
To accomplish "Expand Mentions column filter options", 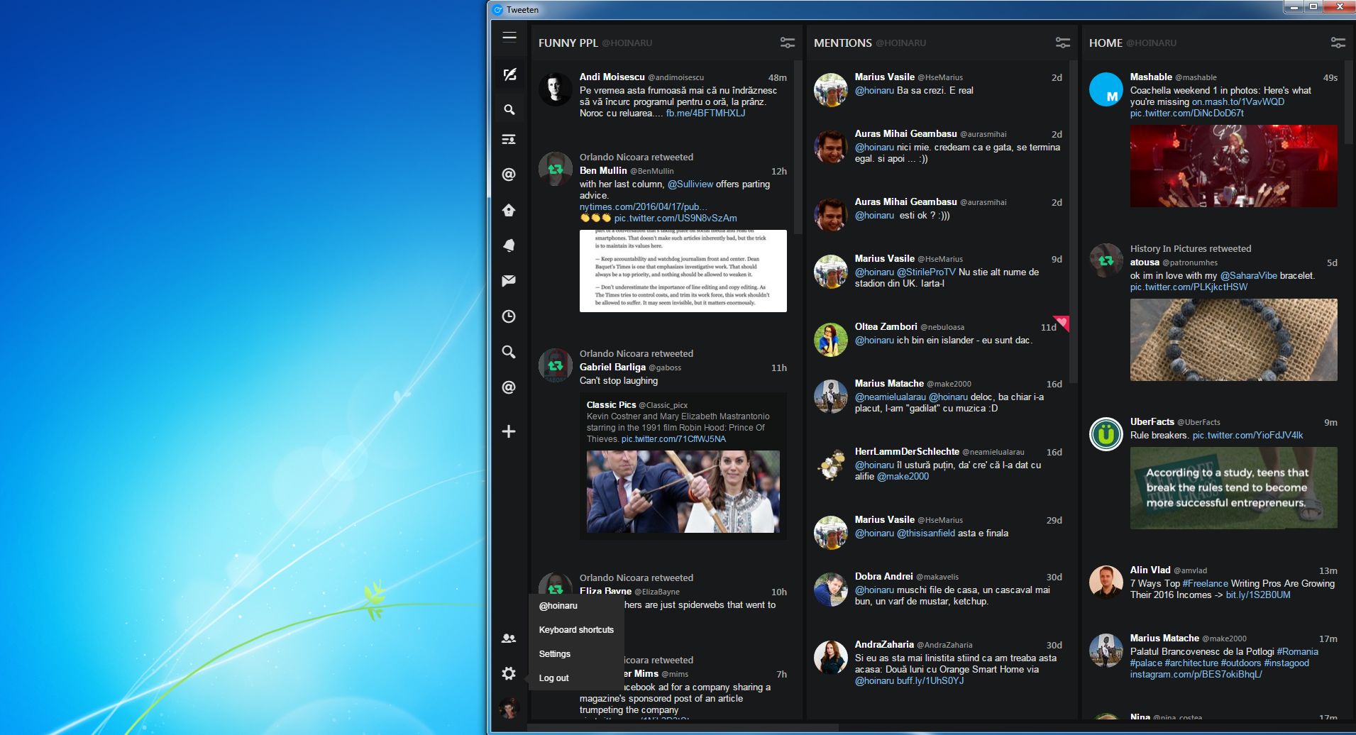I will tap(1062, 43).
